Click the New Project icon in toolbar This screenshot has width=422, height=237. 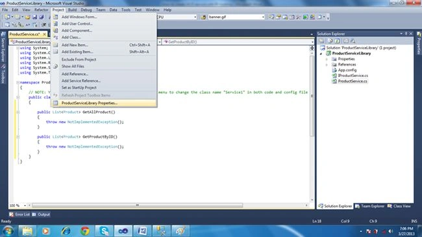[7, 17]
